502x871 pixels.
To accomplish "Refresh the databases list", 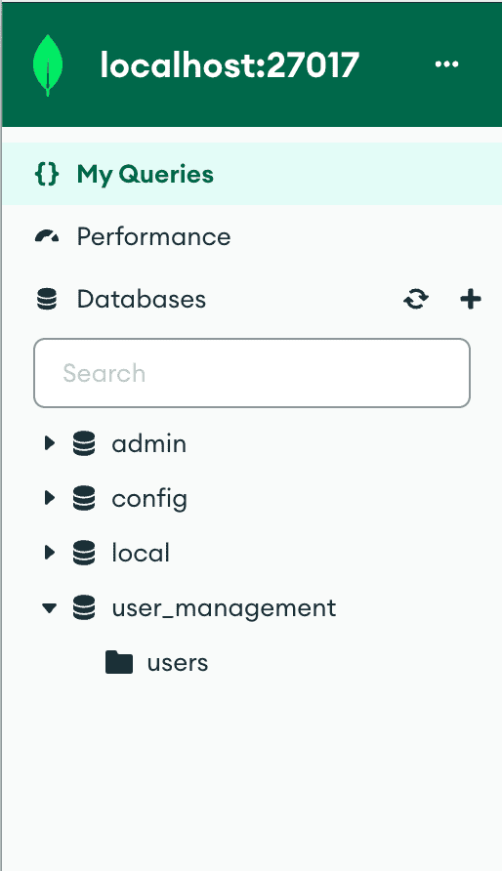I will pos(416,300).
